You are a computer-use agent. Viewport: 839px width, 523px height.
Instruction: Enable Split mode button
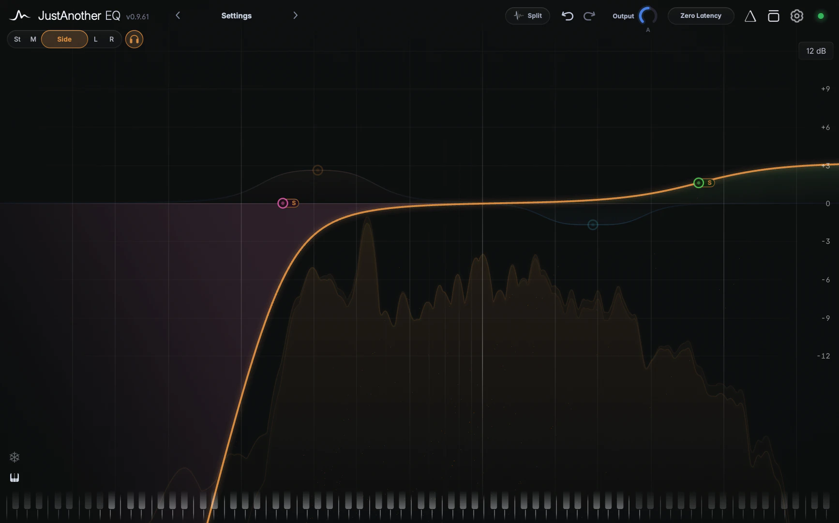pos(527,15)
